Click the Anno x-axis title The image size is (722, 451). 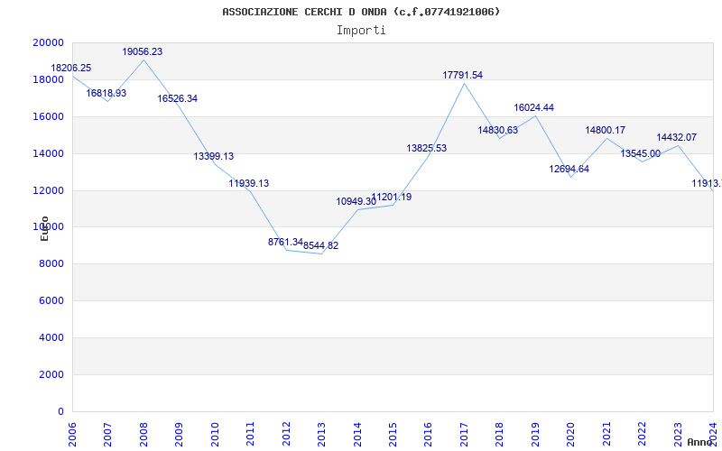click(x=699, y=442)
